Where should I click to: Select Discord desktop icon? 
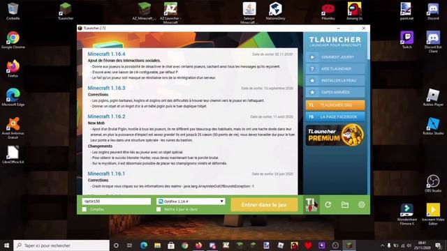click(x=433, y=11)
